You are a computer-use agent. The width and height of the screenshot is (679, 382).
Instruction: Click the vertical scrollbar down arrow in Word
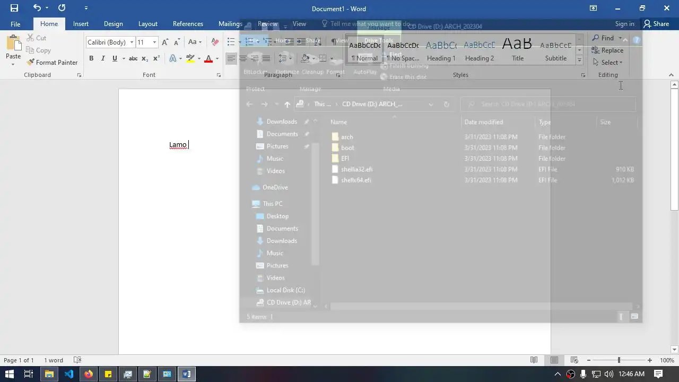[674, 350]
